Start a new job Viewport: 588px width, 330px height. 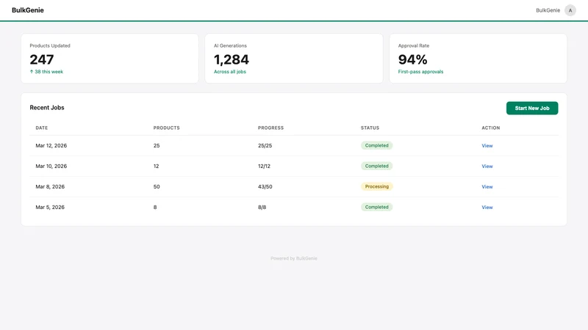click(531, 108)
